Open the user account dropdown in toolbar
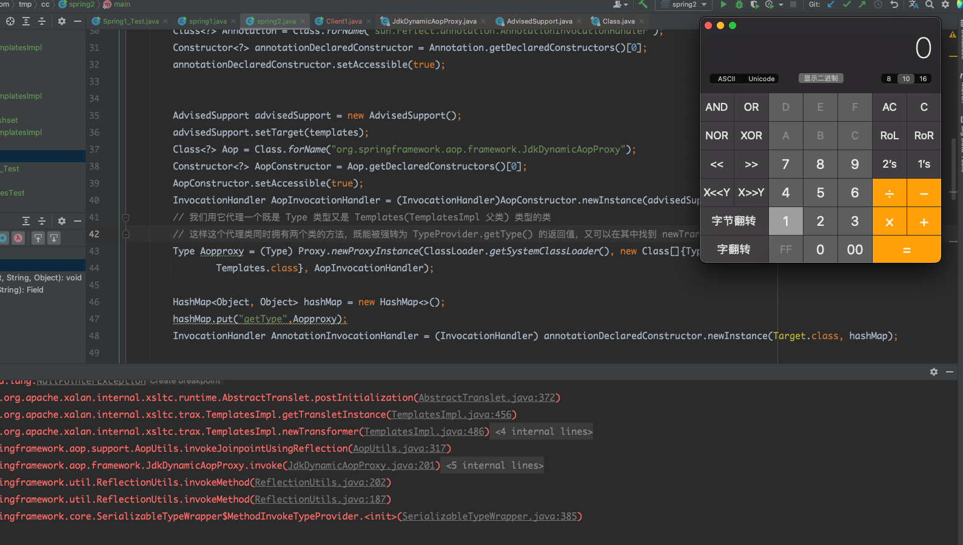This screenshot has height=545, width=963. (621, 4)
